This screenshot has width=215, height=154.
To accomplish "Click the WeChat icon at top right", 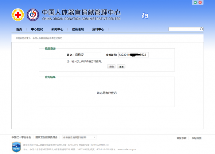I will [195, 2].
